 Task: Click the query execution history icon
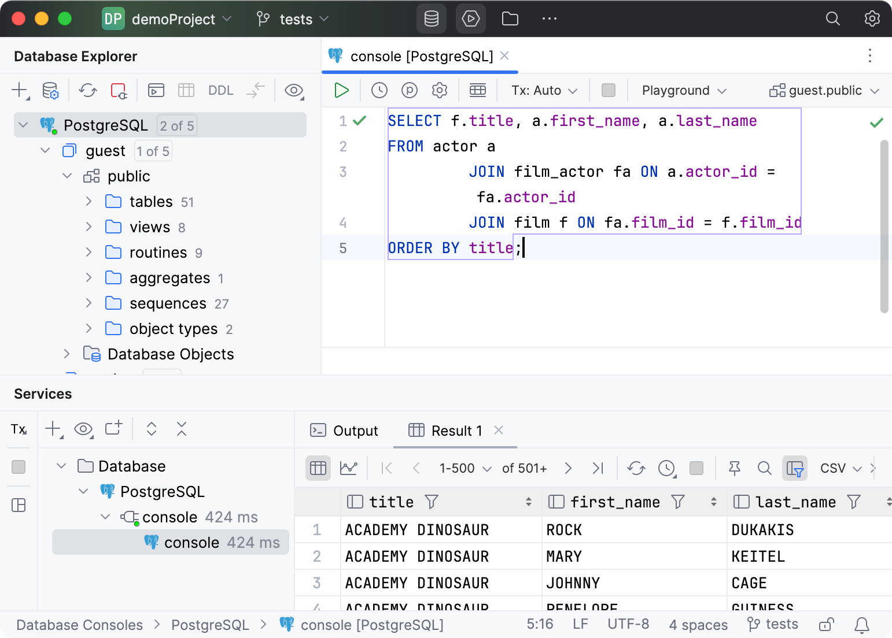tap(379, 90)
